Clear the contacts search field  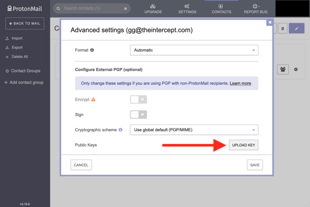pyautogui.click(x=125, y=8)
